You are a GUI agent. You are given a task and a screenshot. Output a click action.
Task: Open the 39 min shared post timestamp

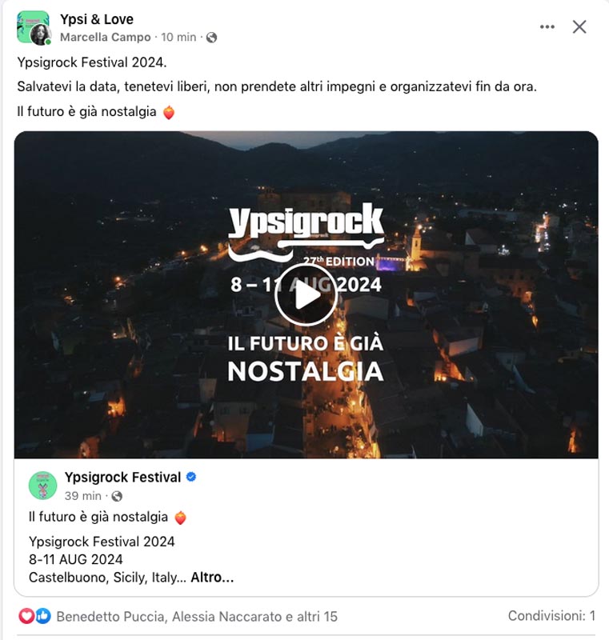(83, 496)
